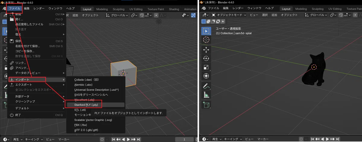The width and height of the screenshot is (362, 142).
Task: Open Global orientation dropdown in right window
Action: 316,15
